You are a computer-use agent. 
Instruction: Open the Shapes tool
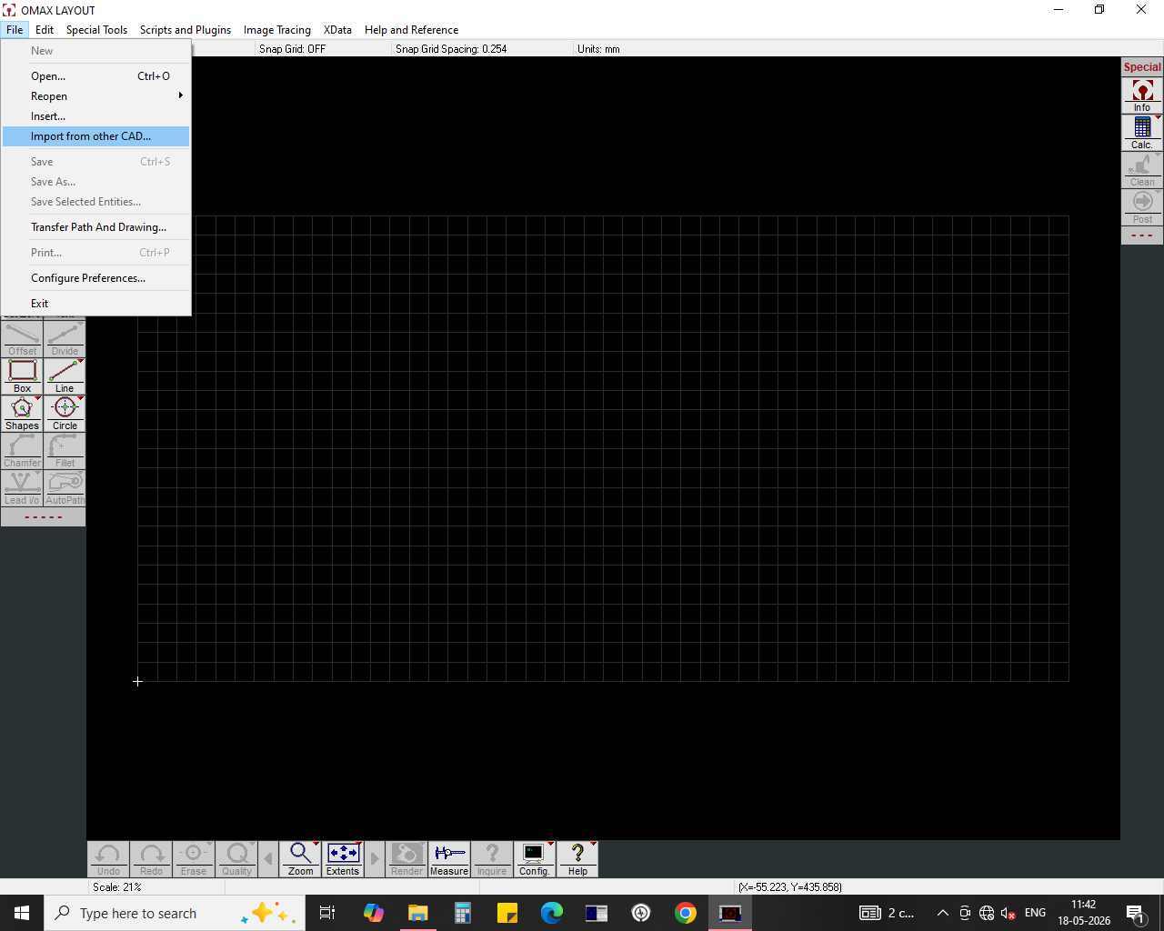pyautogui.click(x=22, y=413)
